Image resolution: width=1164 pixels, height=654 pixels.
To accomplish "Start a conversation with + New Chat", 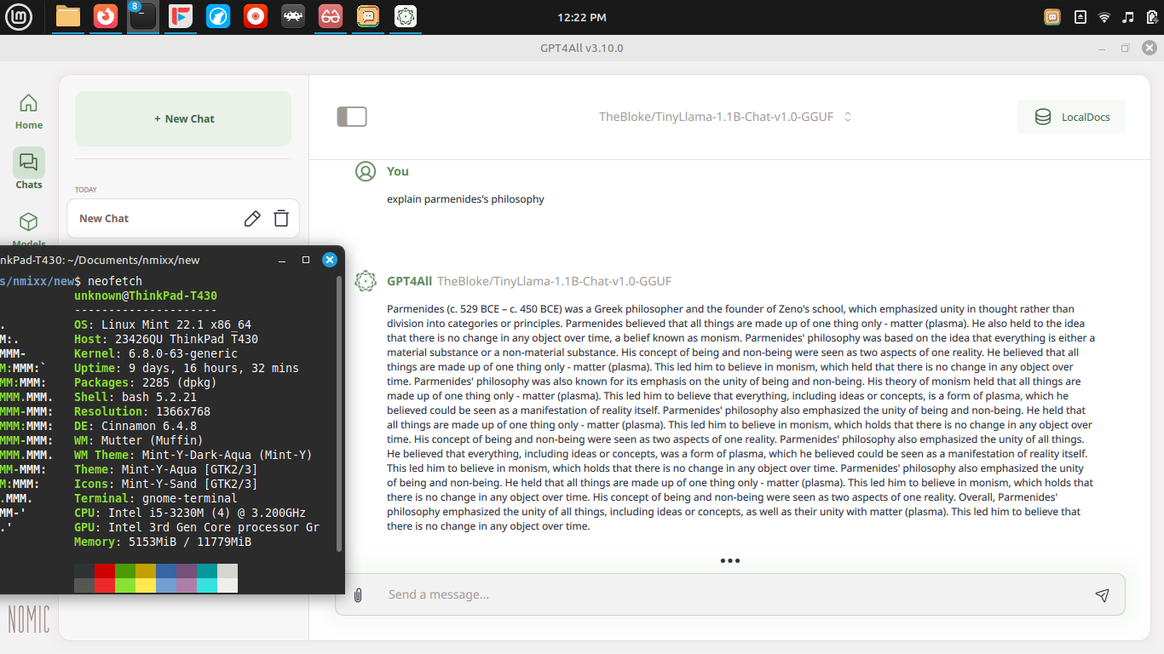I will pos(183,118).
